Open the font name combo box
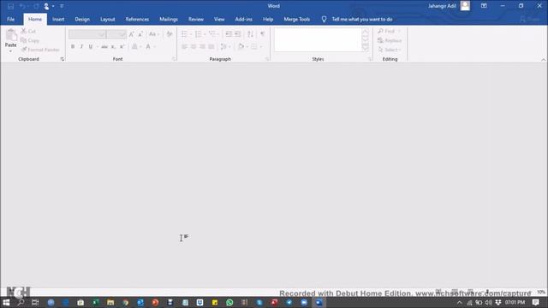This screenshot has width=548, height=308. pyautogui.click(x=87, y=34)
